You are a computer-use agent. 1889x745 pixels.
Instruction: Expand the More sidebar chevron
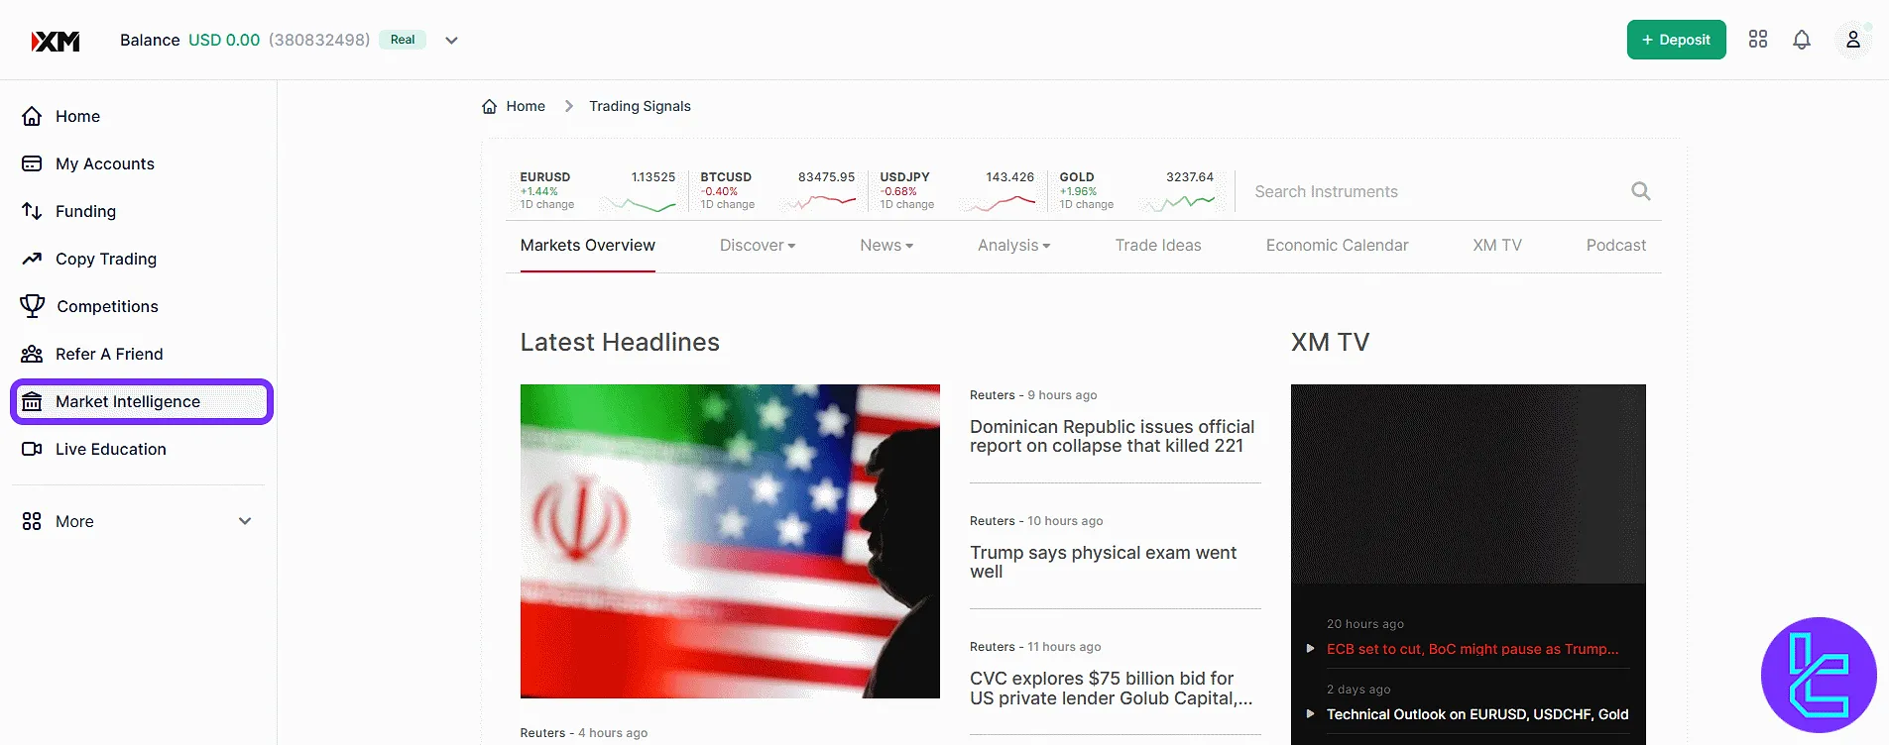245,521
